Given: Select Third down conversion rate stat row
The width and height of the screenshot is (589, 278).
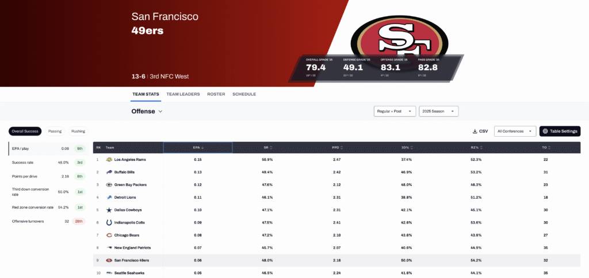Looking at the screenshot, I should click(48, 192).
